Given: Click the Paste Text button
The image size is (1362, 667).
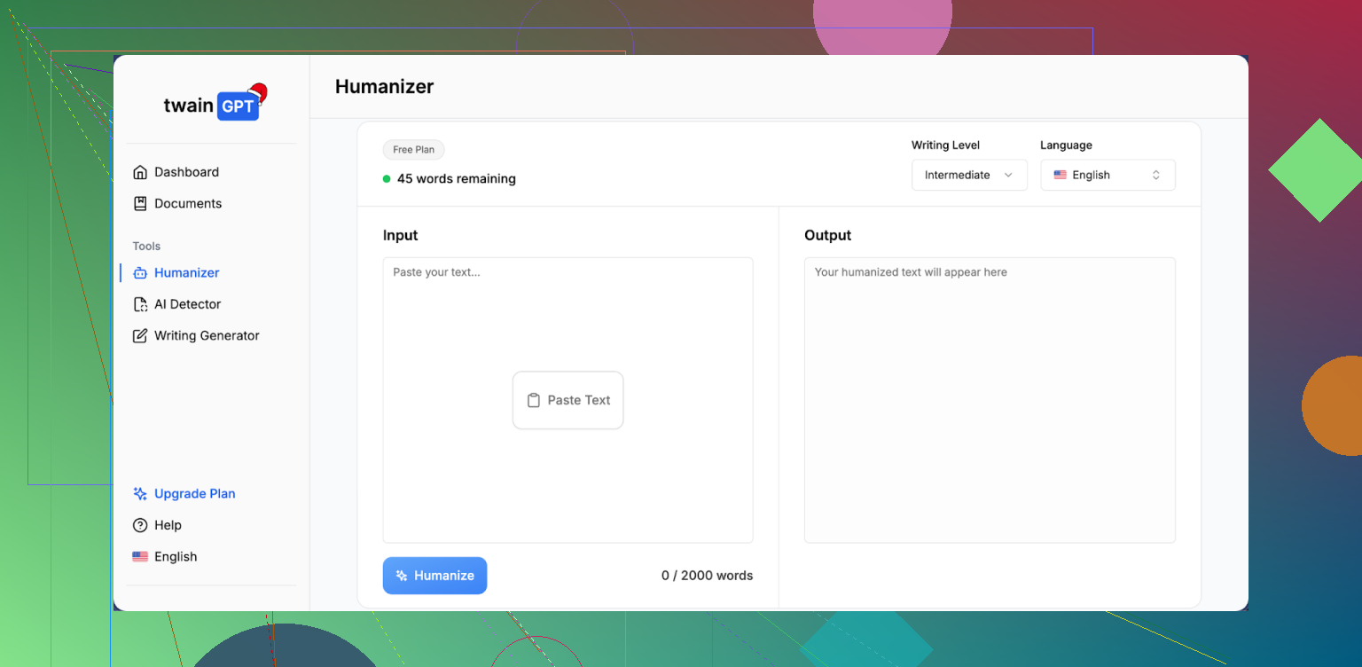Looking at the screenshot, I should (x=567, y=400).
